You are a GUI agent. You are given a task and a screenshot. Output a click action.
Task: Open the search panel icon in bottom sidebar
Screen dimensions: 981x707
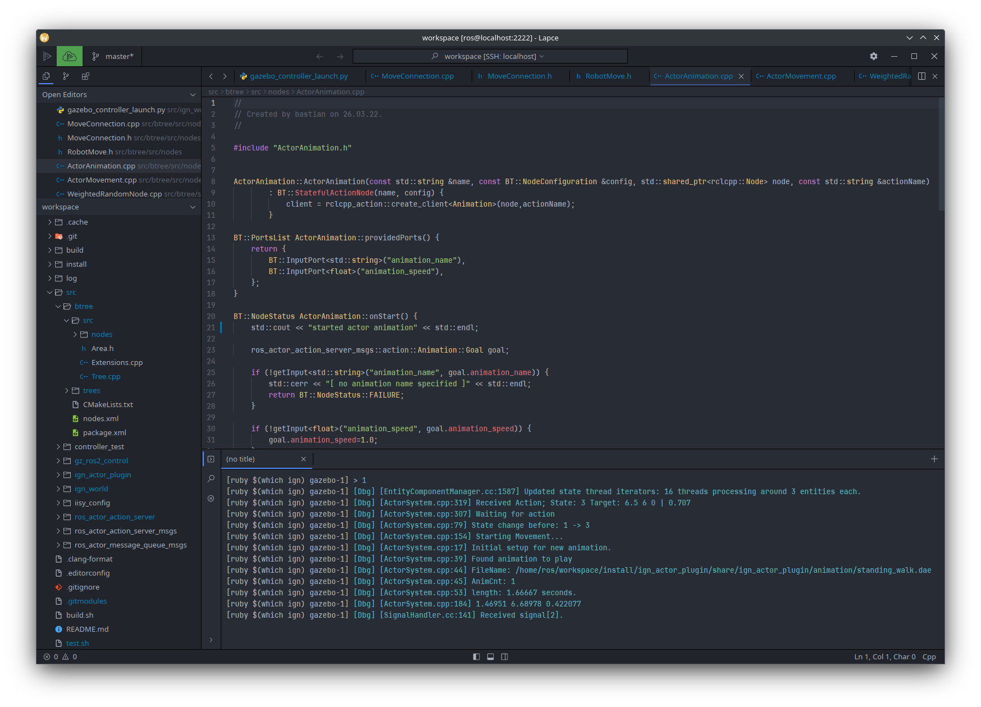[x=211, y=478]
